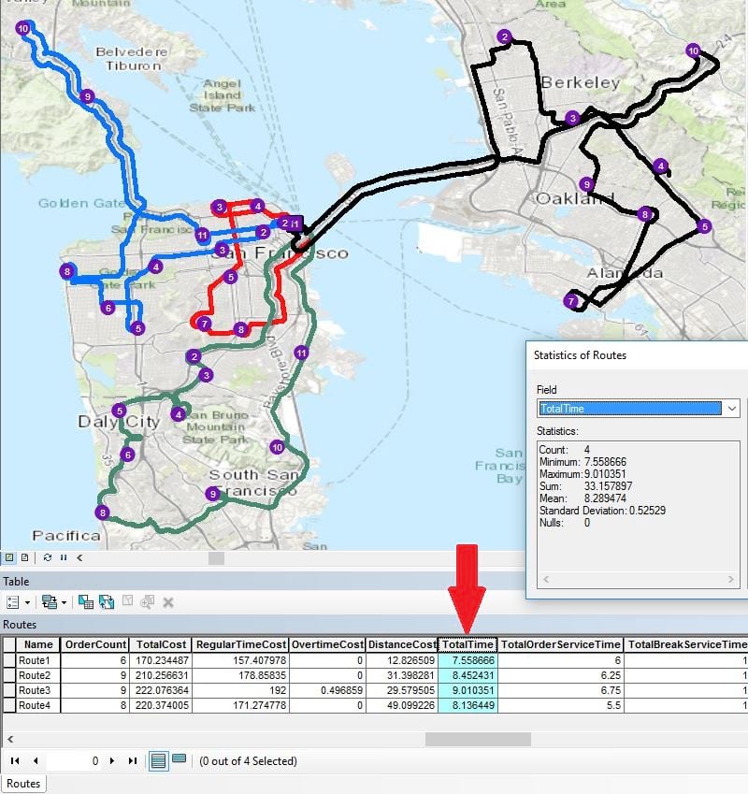Image resolution: width=748 pixels, height=794 pixels.
Task: Open the Table Options menu icon
Action: click(x=13, y=601)
